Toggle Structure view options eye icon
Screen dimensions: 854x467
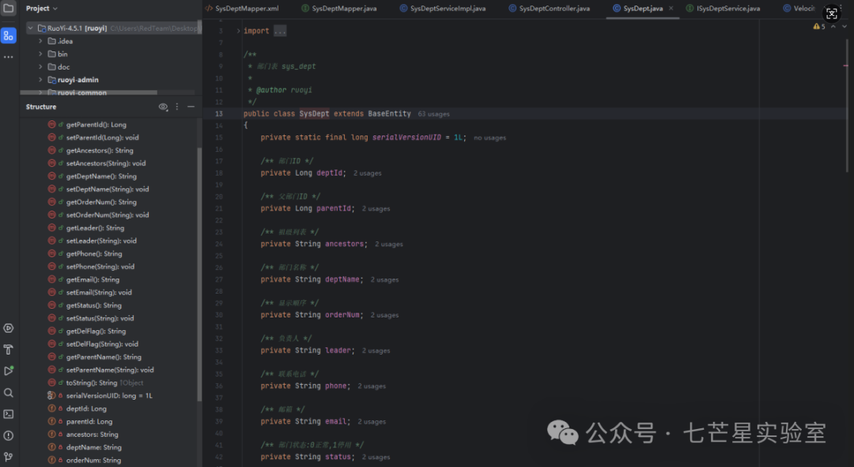click(163, 107)
